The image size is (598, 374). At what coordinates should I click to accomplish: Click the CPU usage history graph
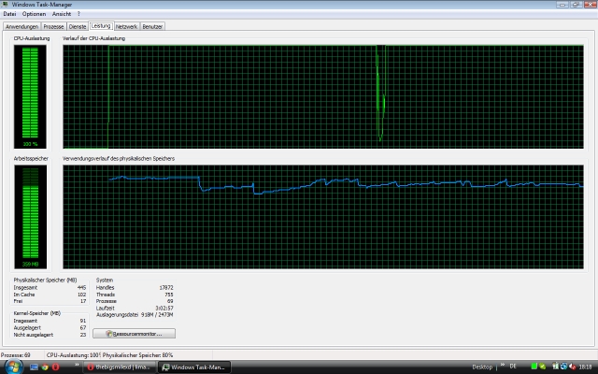(x=323, y=96)
